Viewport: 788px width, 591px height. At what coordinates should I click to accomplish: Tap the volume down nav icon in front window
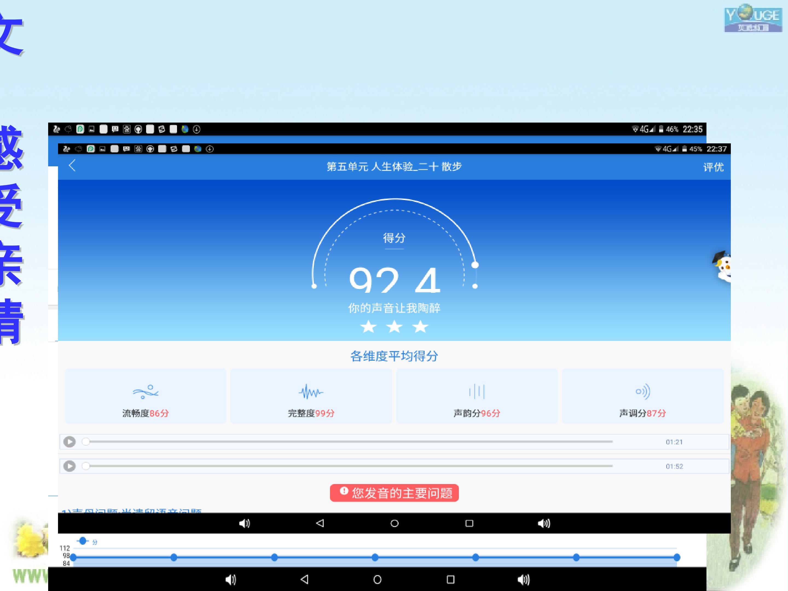(x=244, y=523)
